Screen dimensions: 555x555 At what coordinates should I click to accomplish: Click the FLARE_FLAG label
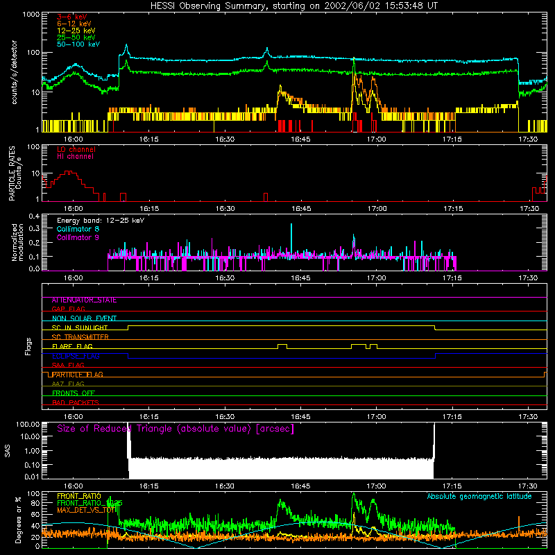click(72, 346)
